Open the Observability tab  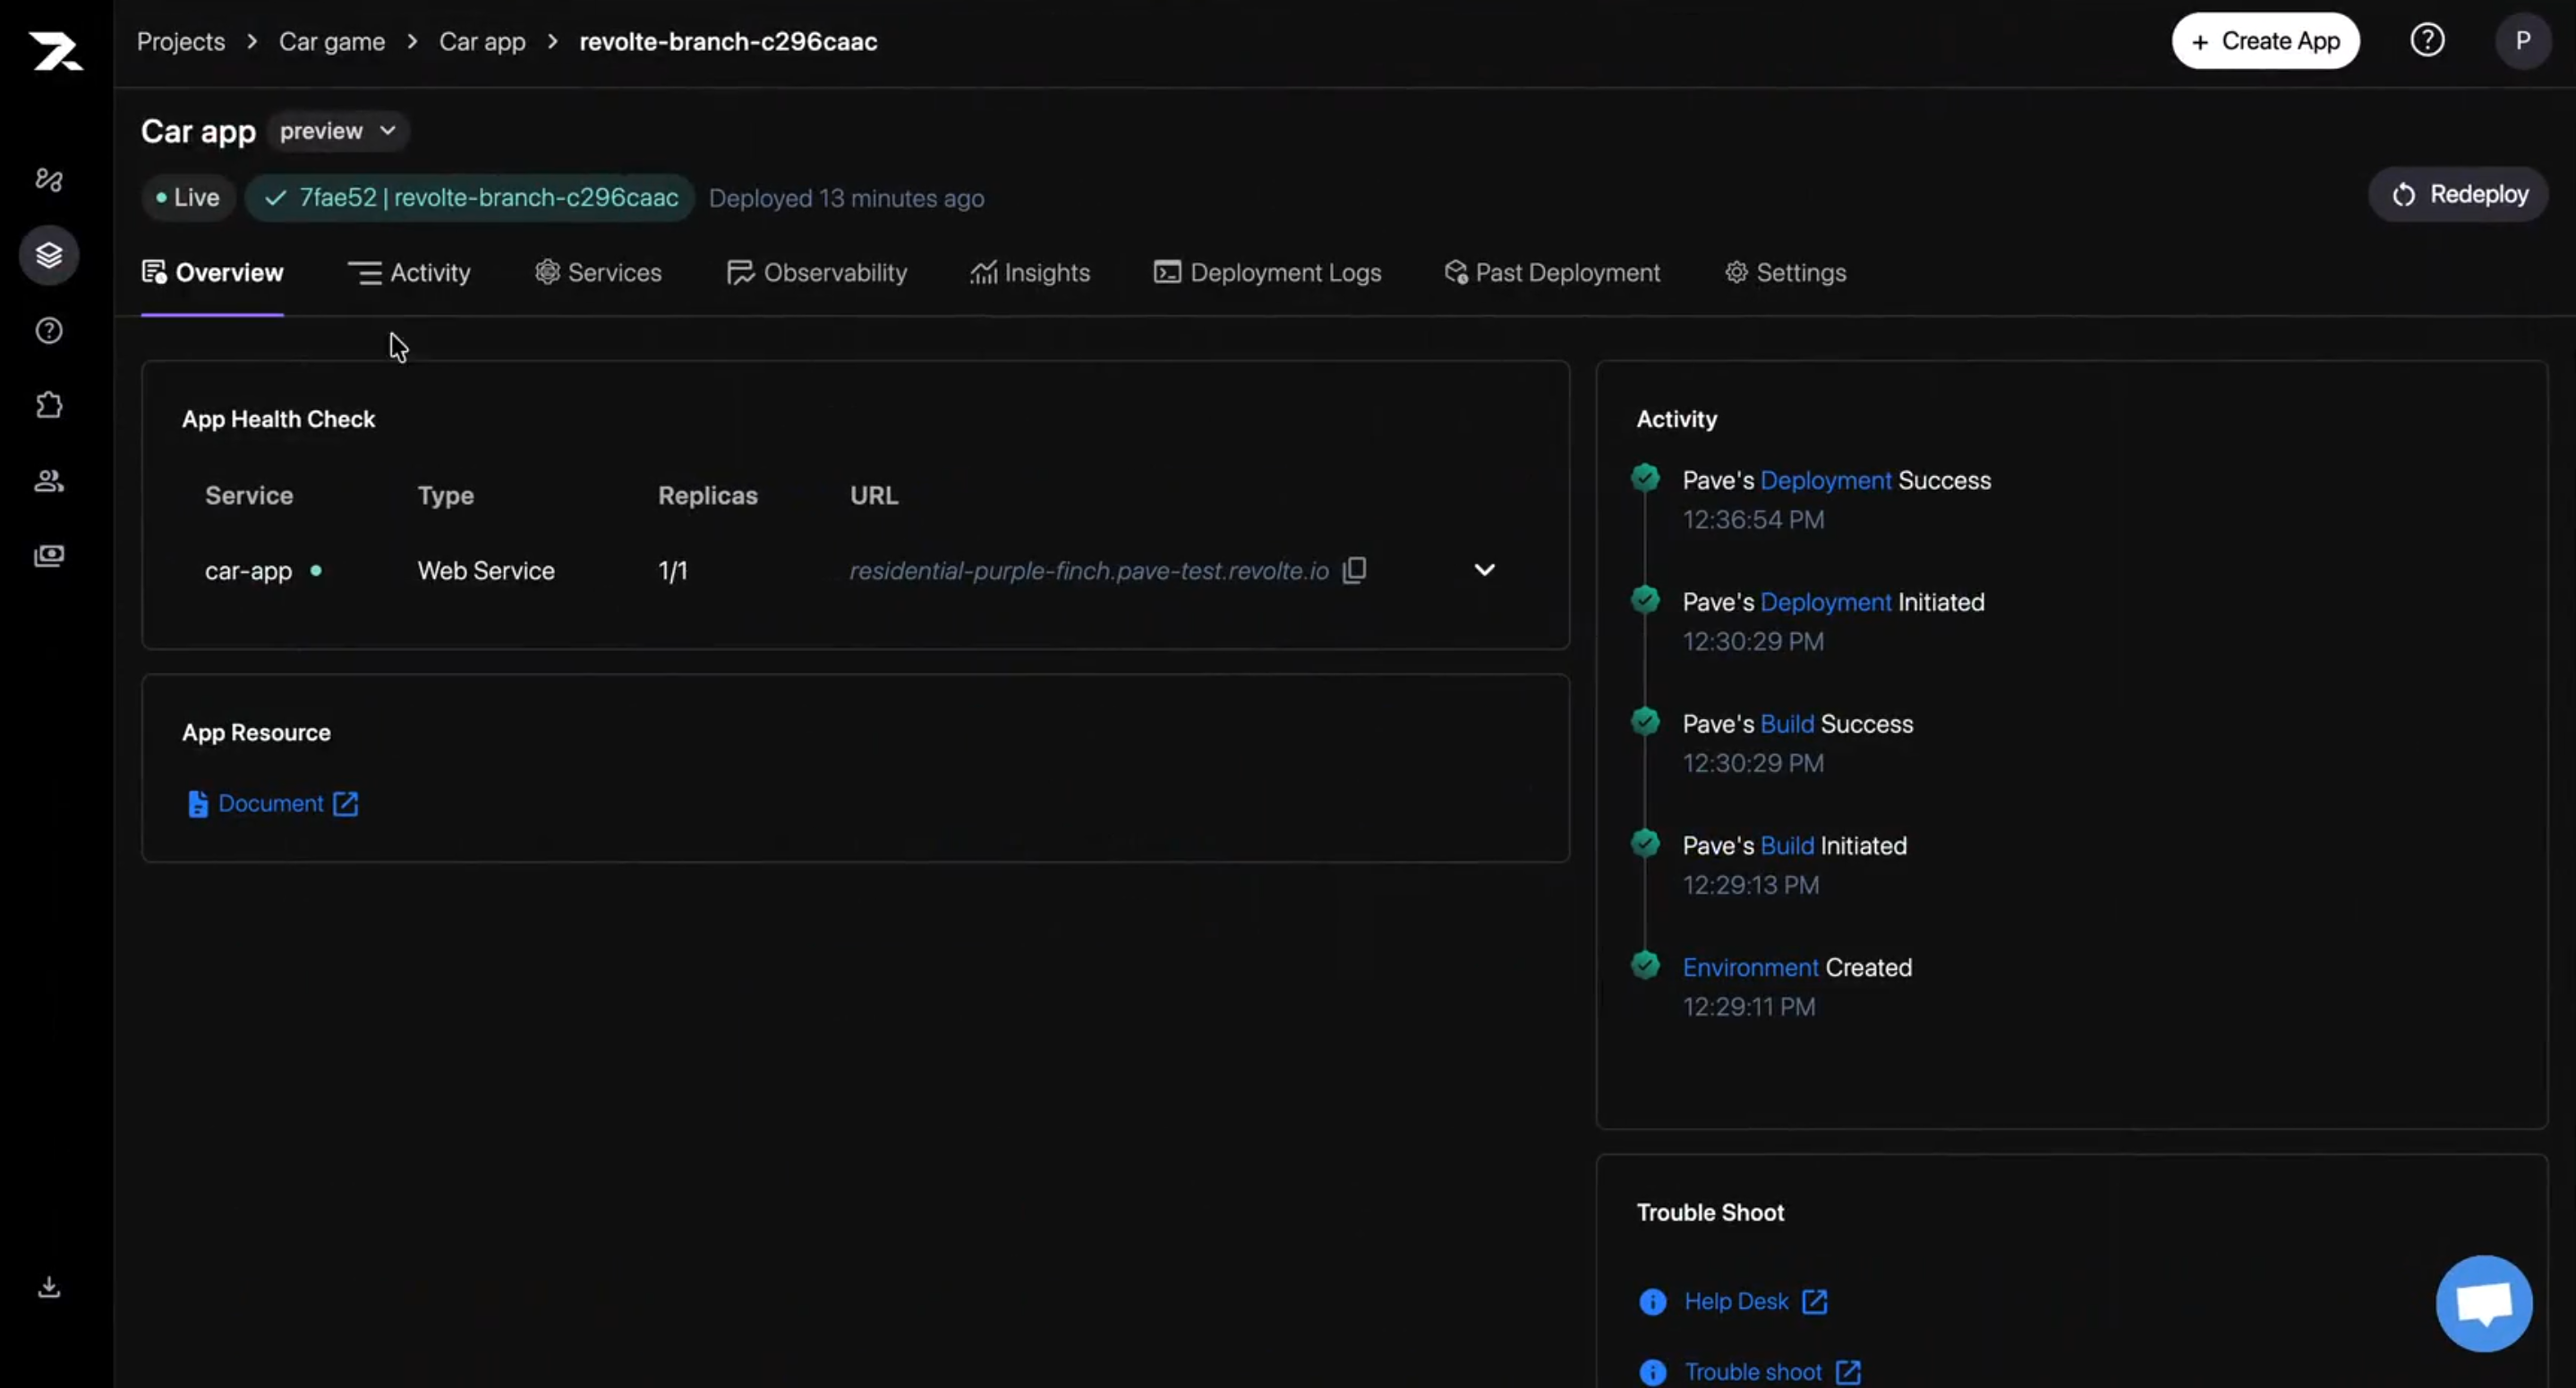[x=817, y=272]
